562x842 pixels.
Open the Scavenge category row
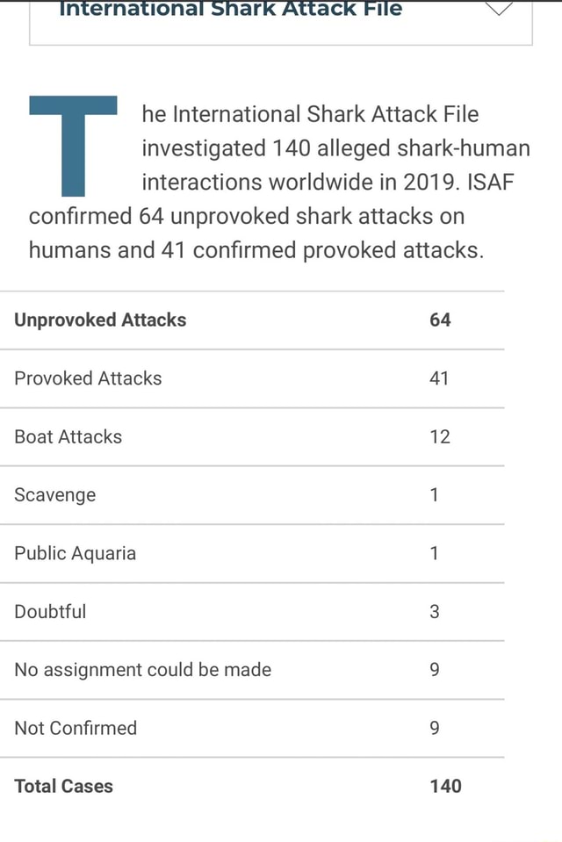(x=54, y=494)
